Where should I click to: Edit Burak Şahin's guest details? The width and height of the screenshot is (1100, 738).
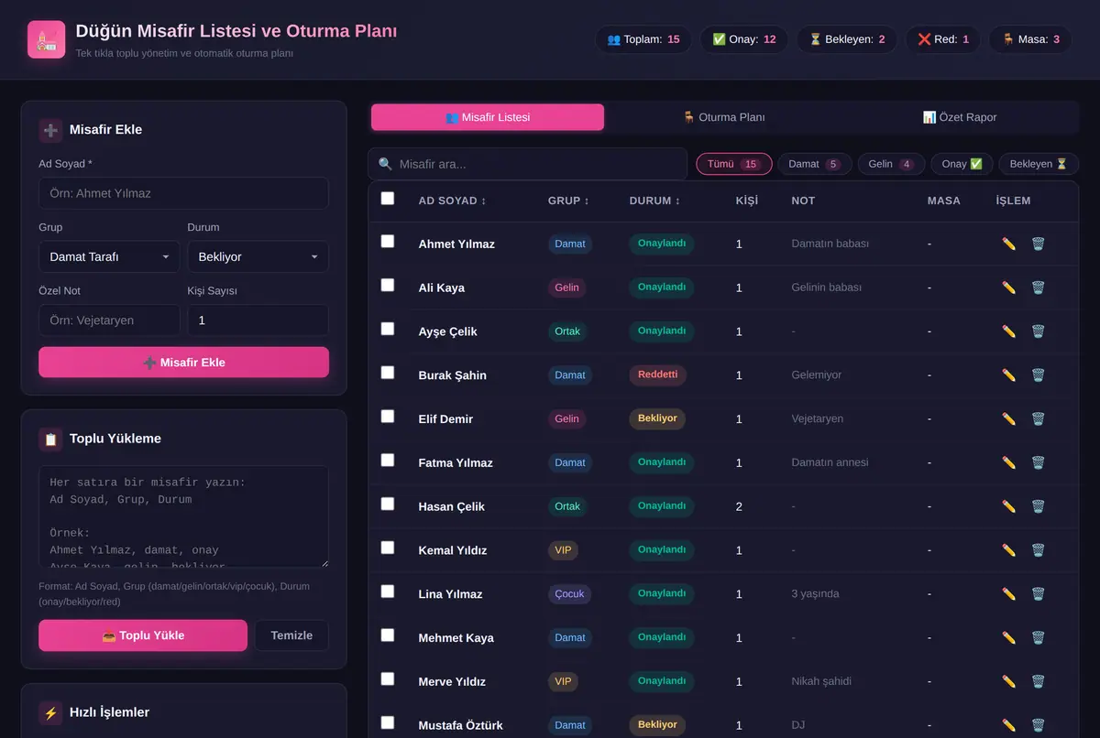click(1008, 375)
